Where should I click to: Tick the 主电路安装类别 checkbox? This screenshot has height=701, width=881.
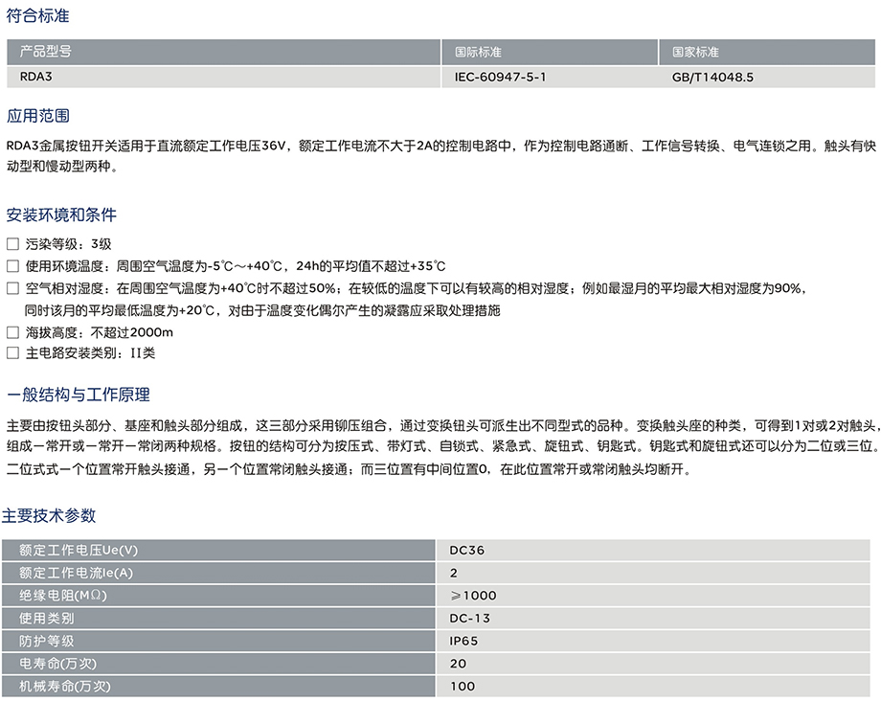tap(12, 353)
